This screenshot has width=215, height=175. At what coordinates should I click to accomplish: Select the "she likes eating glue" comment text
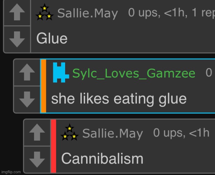tap(119, 99)
